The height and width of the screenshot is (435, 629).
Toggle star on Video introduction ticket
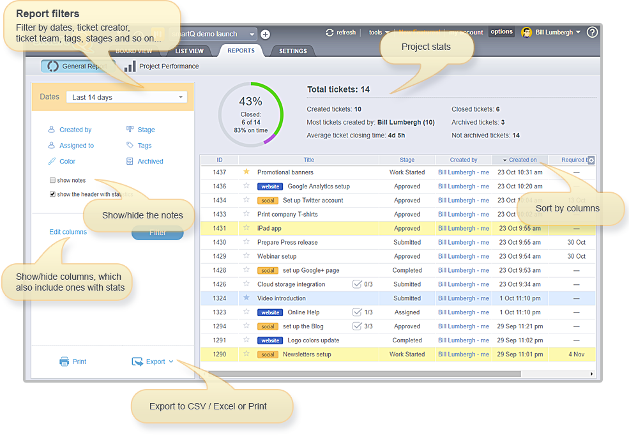[x=246, y=298]
